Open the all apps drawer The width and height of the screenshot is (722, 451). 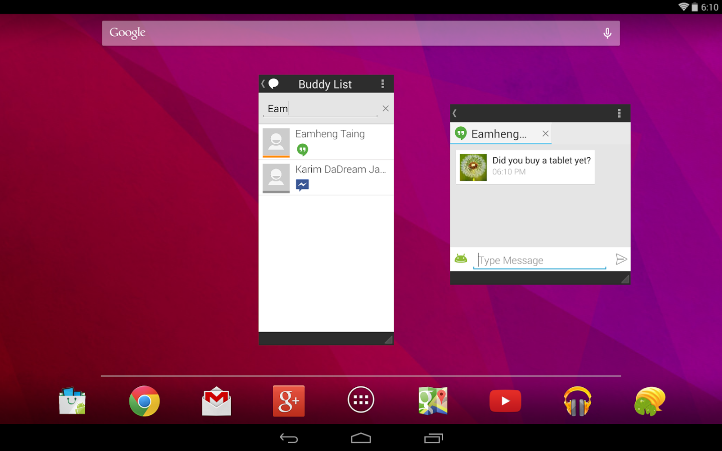[x=361, y=400]
